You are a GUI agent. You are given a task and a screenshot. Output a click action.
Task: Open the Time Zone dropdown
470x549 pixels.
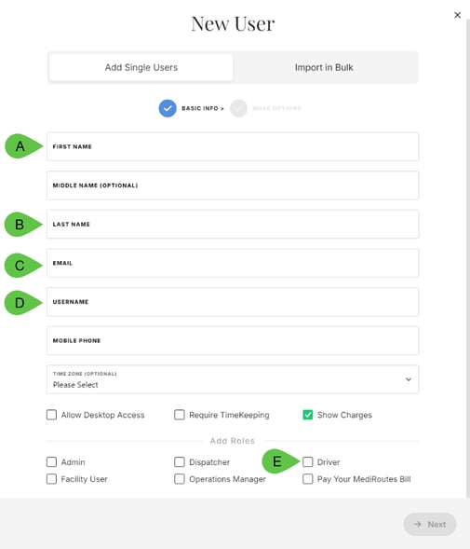pos(233,379)
